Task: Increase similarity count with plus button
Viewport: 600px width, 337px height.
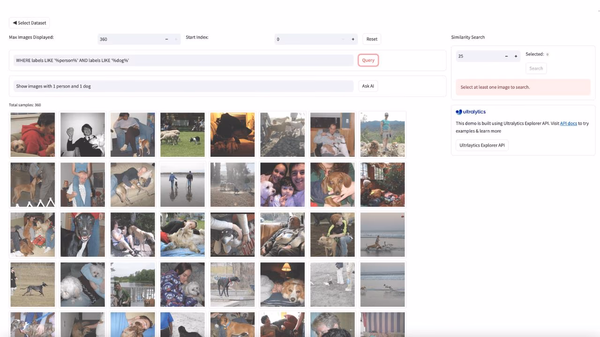Action: click(x=516, y=56)
